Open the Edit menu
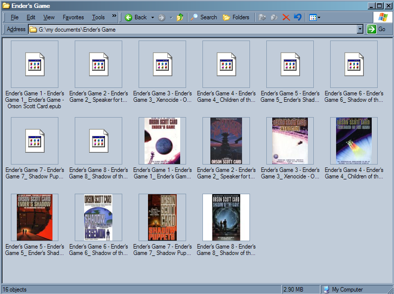 click(x=31, y=17)
